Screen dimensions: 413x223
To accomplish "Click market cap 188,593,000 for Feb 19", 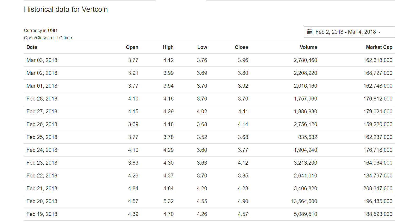I will coord(378,214).
